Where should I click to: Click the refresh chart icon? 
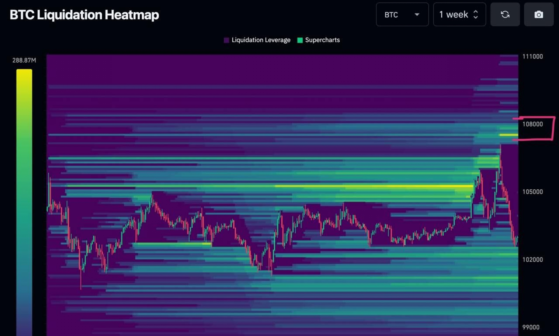click(505, 15)
